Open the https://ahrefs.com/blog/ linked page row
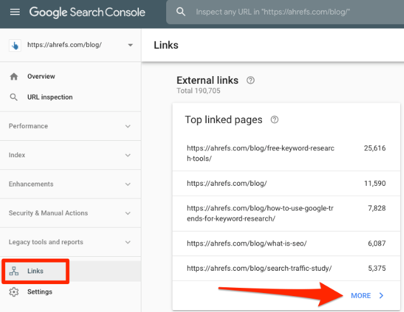404x312 pixels. [x=286, y=183]
